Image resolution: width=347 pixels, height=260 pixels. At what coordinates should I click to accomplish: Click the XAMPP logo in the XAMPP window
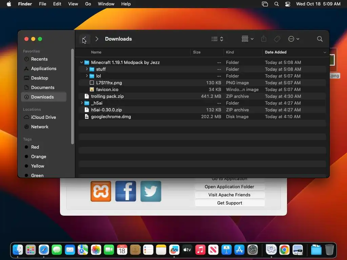pyautogui.click(x=101, y=192)
